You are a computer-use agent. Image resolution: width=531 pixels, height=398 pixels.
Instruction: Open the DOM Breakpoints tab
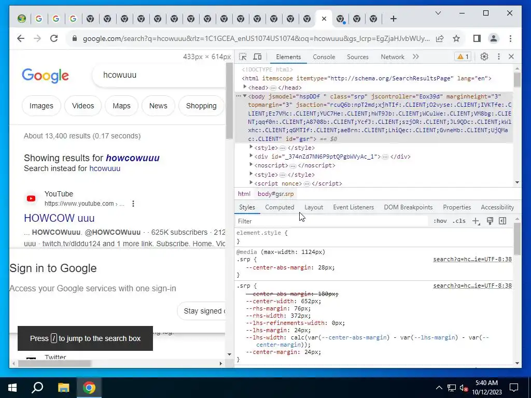pos(408,207)
